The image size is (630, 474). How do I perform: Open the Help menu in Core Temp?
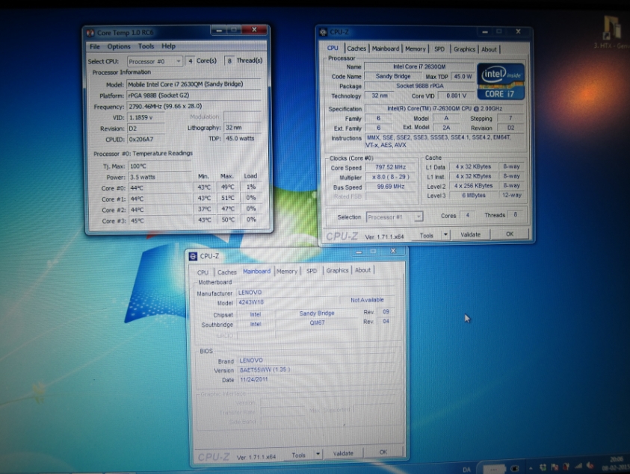(x=168, y=46)
